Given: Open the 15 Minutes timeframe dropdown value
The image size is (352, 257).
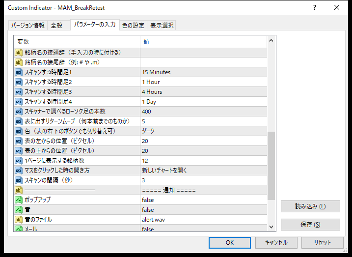Looking at the screenshot, I should 204,72.
